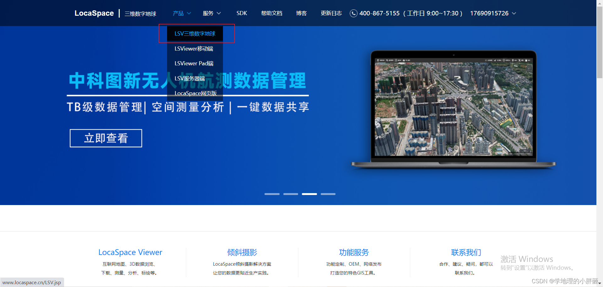603x287 pixels.
Task: Choose LocaSpace网页版 menu entry
Action: [x=196, y=93]
